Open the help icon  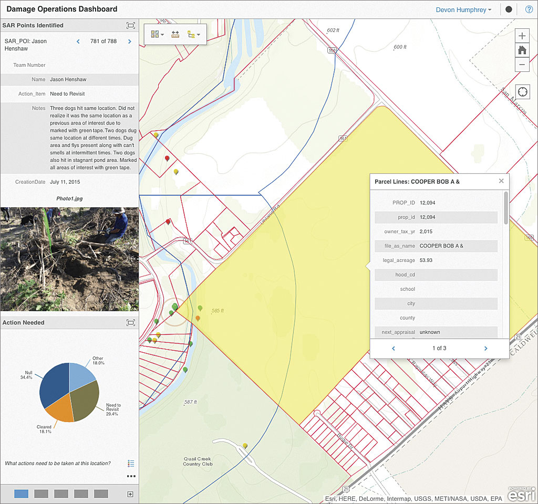[x=529, y=9]
